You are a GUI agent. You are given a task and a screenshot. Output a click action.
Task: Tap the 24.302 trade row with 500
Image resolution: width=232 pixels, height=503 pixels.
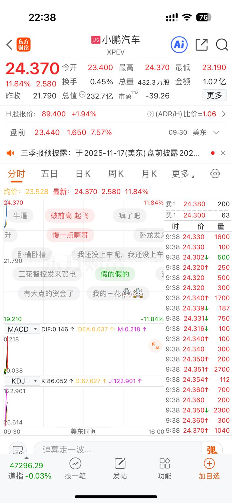(x=198, y=257)
